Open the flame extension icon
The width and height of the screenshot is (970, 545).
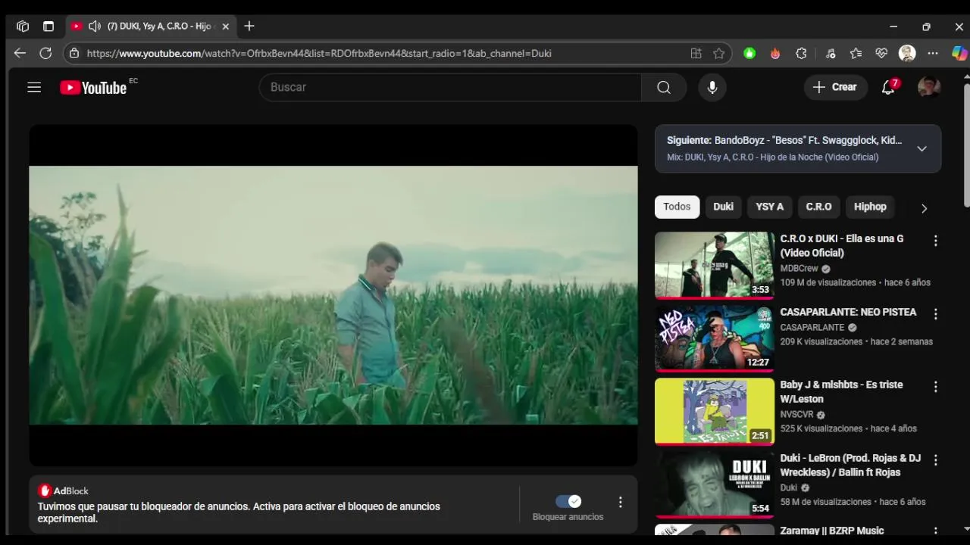775,53
